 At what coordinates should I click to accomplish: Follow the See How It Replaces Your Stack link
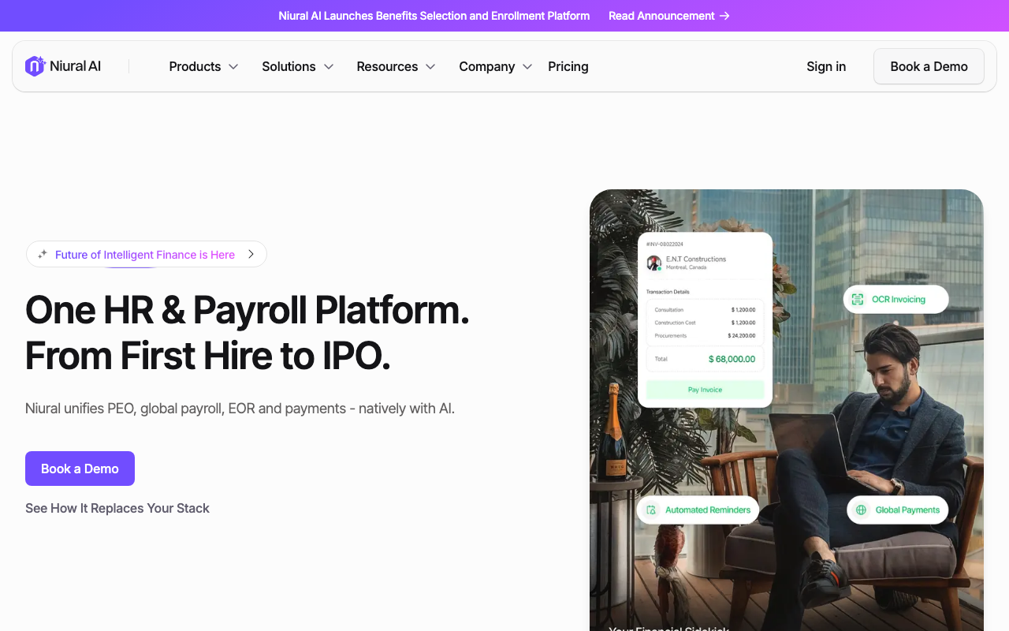pos(117,508)
